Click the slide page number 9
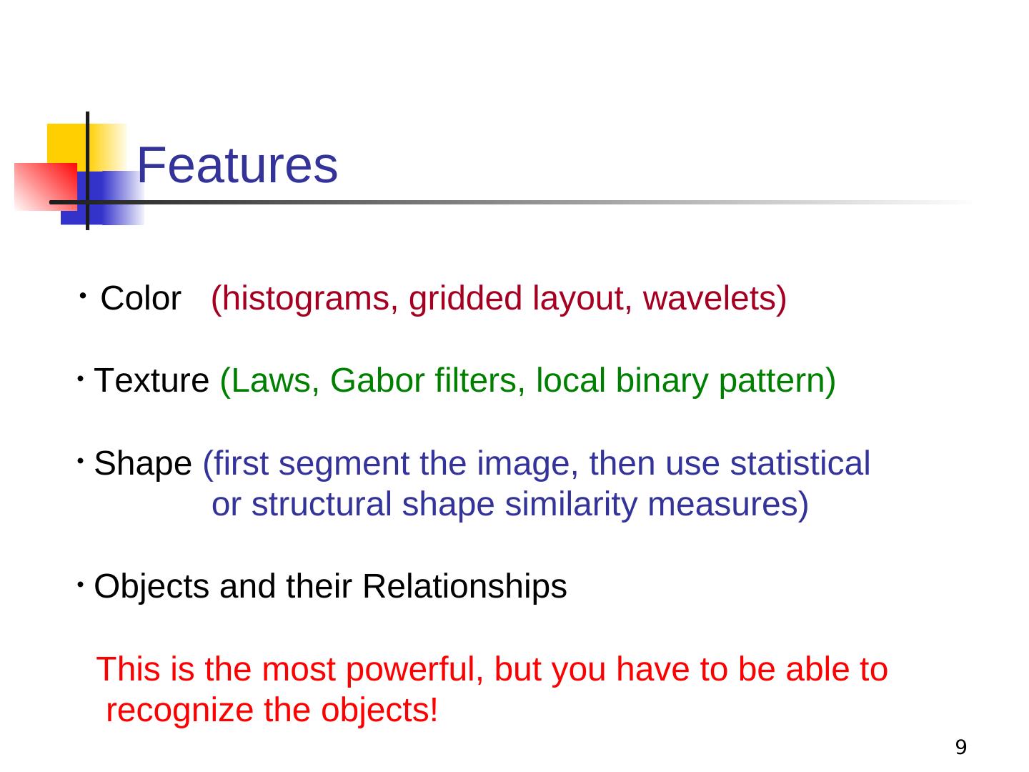Viewport: 1029px width, 772px height. tap(961, 748)
